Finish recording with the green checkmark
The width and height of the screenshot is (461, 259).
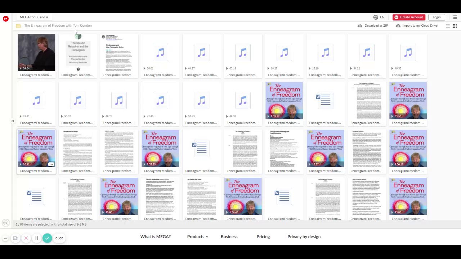coord(47,238)
